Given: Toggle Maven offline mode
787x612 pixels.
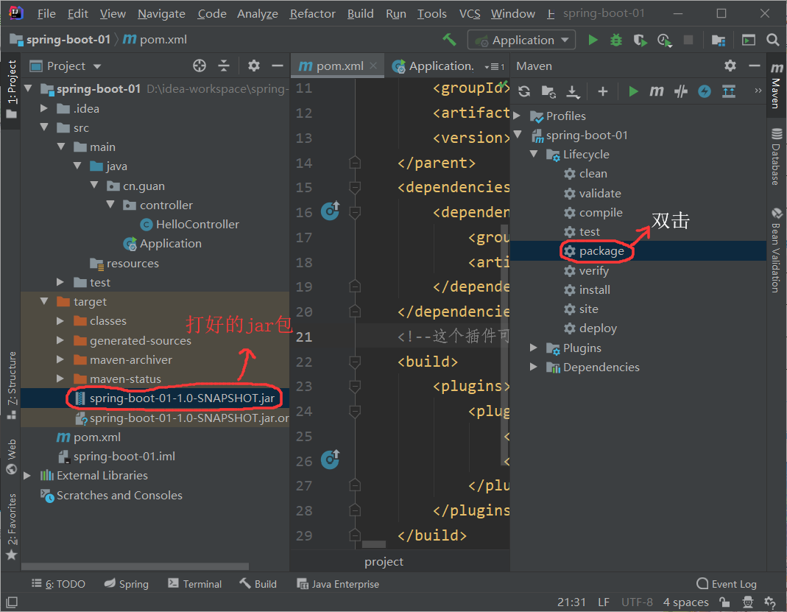Looking at the screenshot, I should point(680,91).
